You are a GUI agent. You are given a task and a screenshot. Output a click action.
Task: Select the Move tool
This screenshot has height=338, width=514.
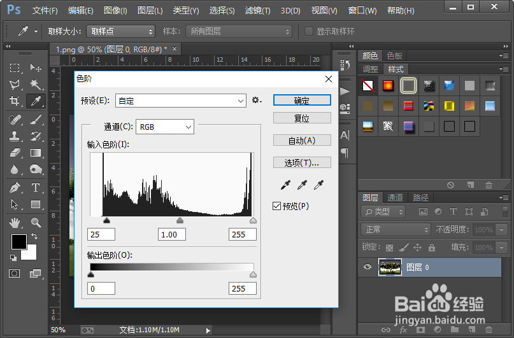[36, 68]
